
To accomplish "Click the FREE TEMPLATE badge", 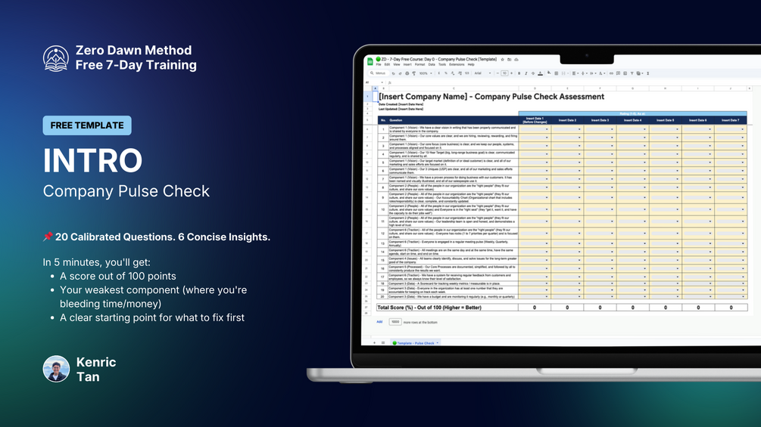I will tap(87, 125).
